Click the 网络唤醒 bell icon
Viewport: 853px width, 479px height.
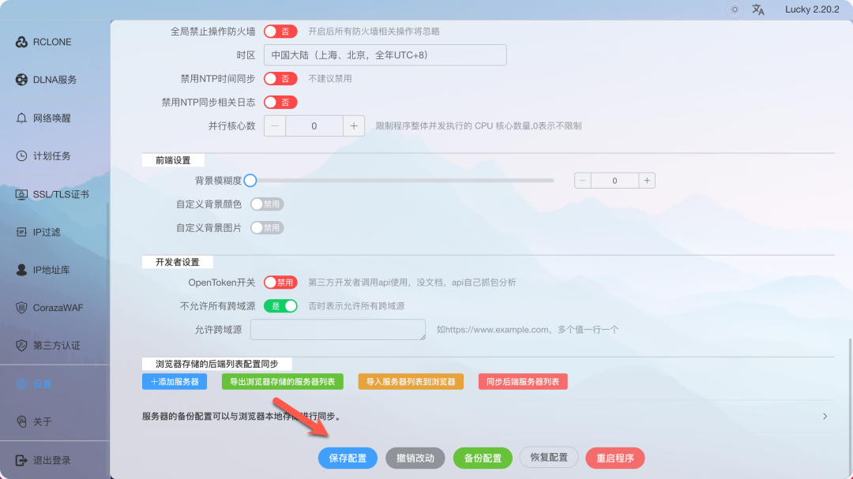tap(21, 118)
